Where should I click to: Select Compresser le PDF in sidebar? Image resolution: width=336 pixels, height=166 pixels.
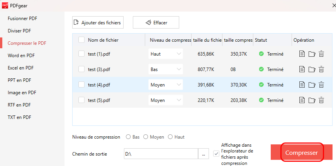coord(27,43)
